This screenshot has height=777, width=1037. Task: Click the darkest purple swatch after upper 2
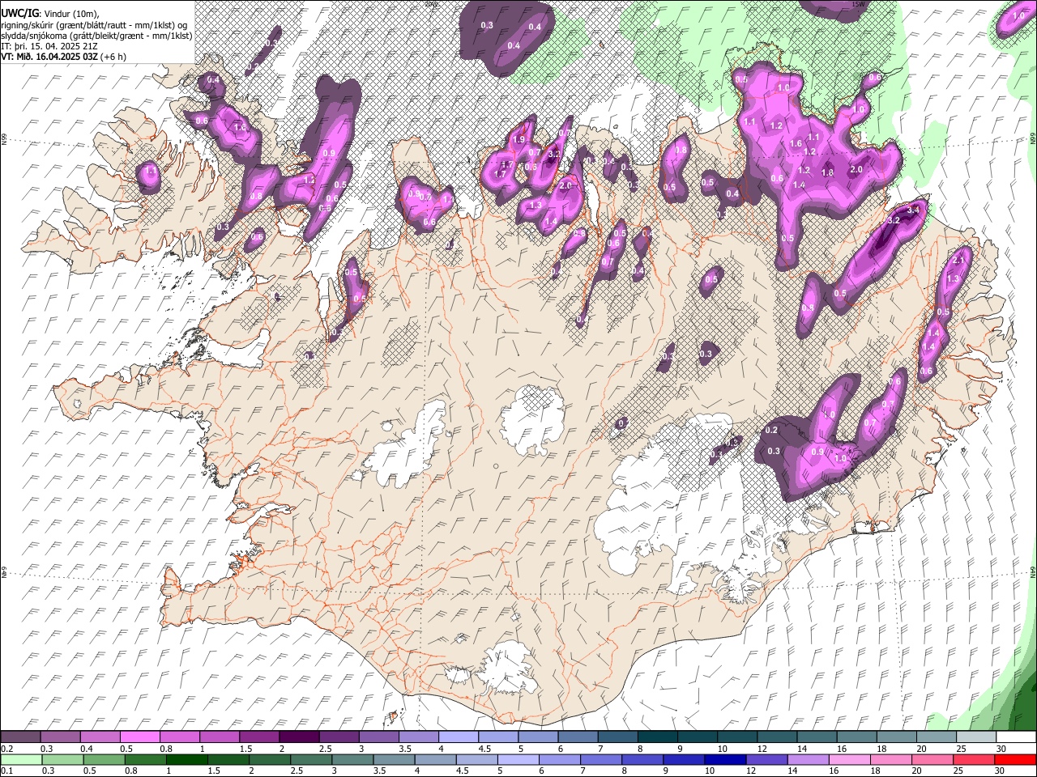coord(299,737)
